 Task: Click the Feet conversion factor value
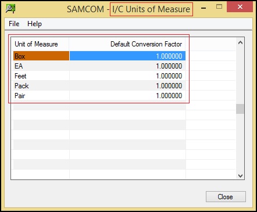click(169, 76)
